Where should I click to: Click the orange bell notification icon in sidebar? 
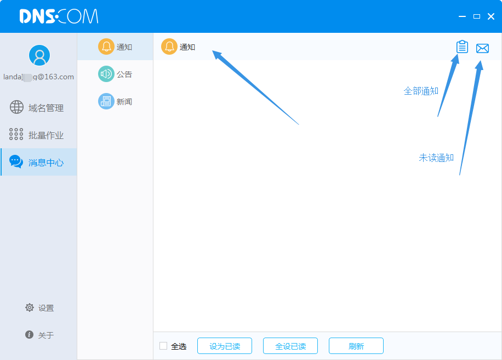tap(106, 47)
